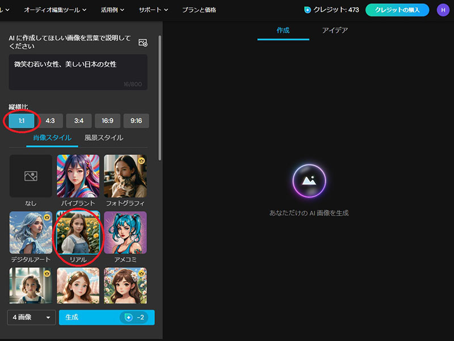The image size is (454, 341).
Task: Select the なし (none) style icon
Action: [x=31, y=176]
